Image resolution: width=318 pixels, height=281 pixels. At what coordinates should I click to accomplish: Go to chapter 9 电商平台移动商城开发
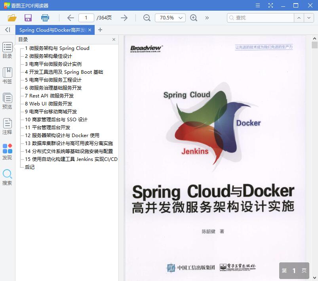51,111
